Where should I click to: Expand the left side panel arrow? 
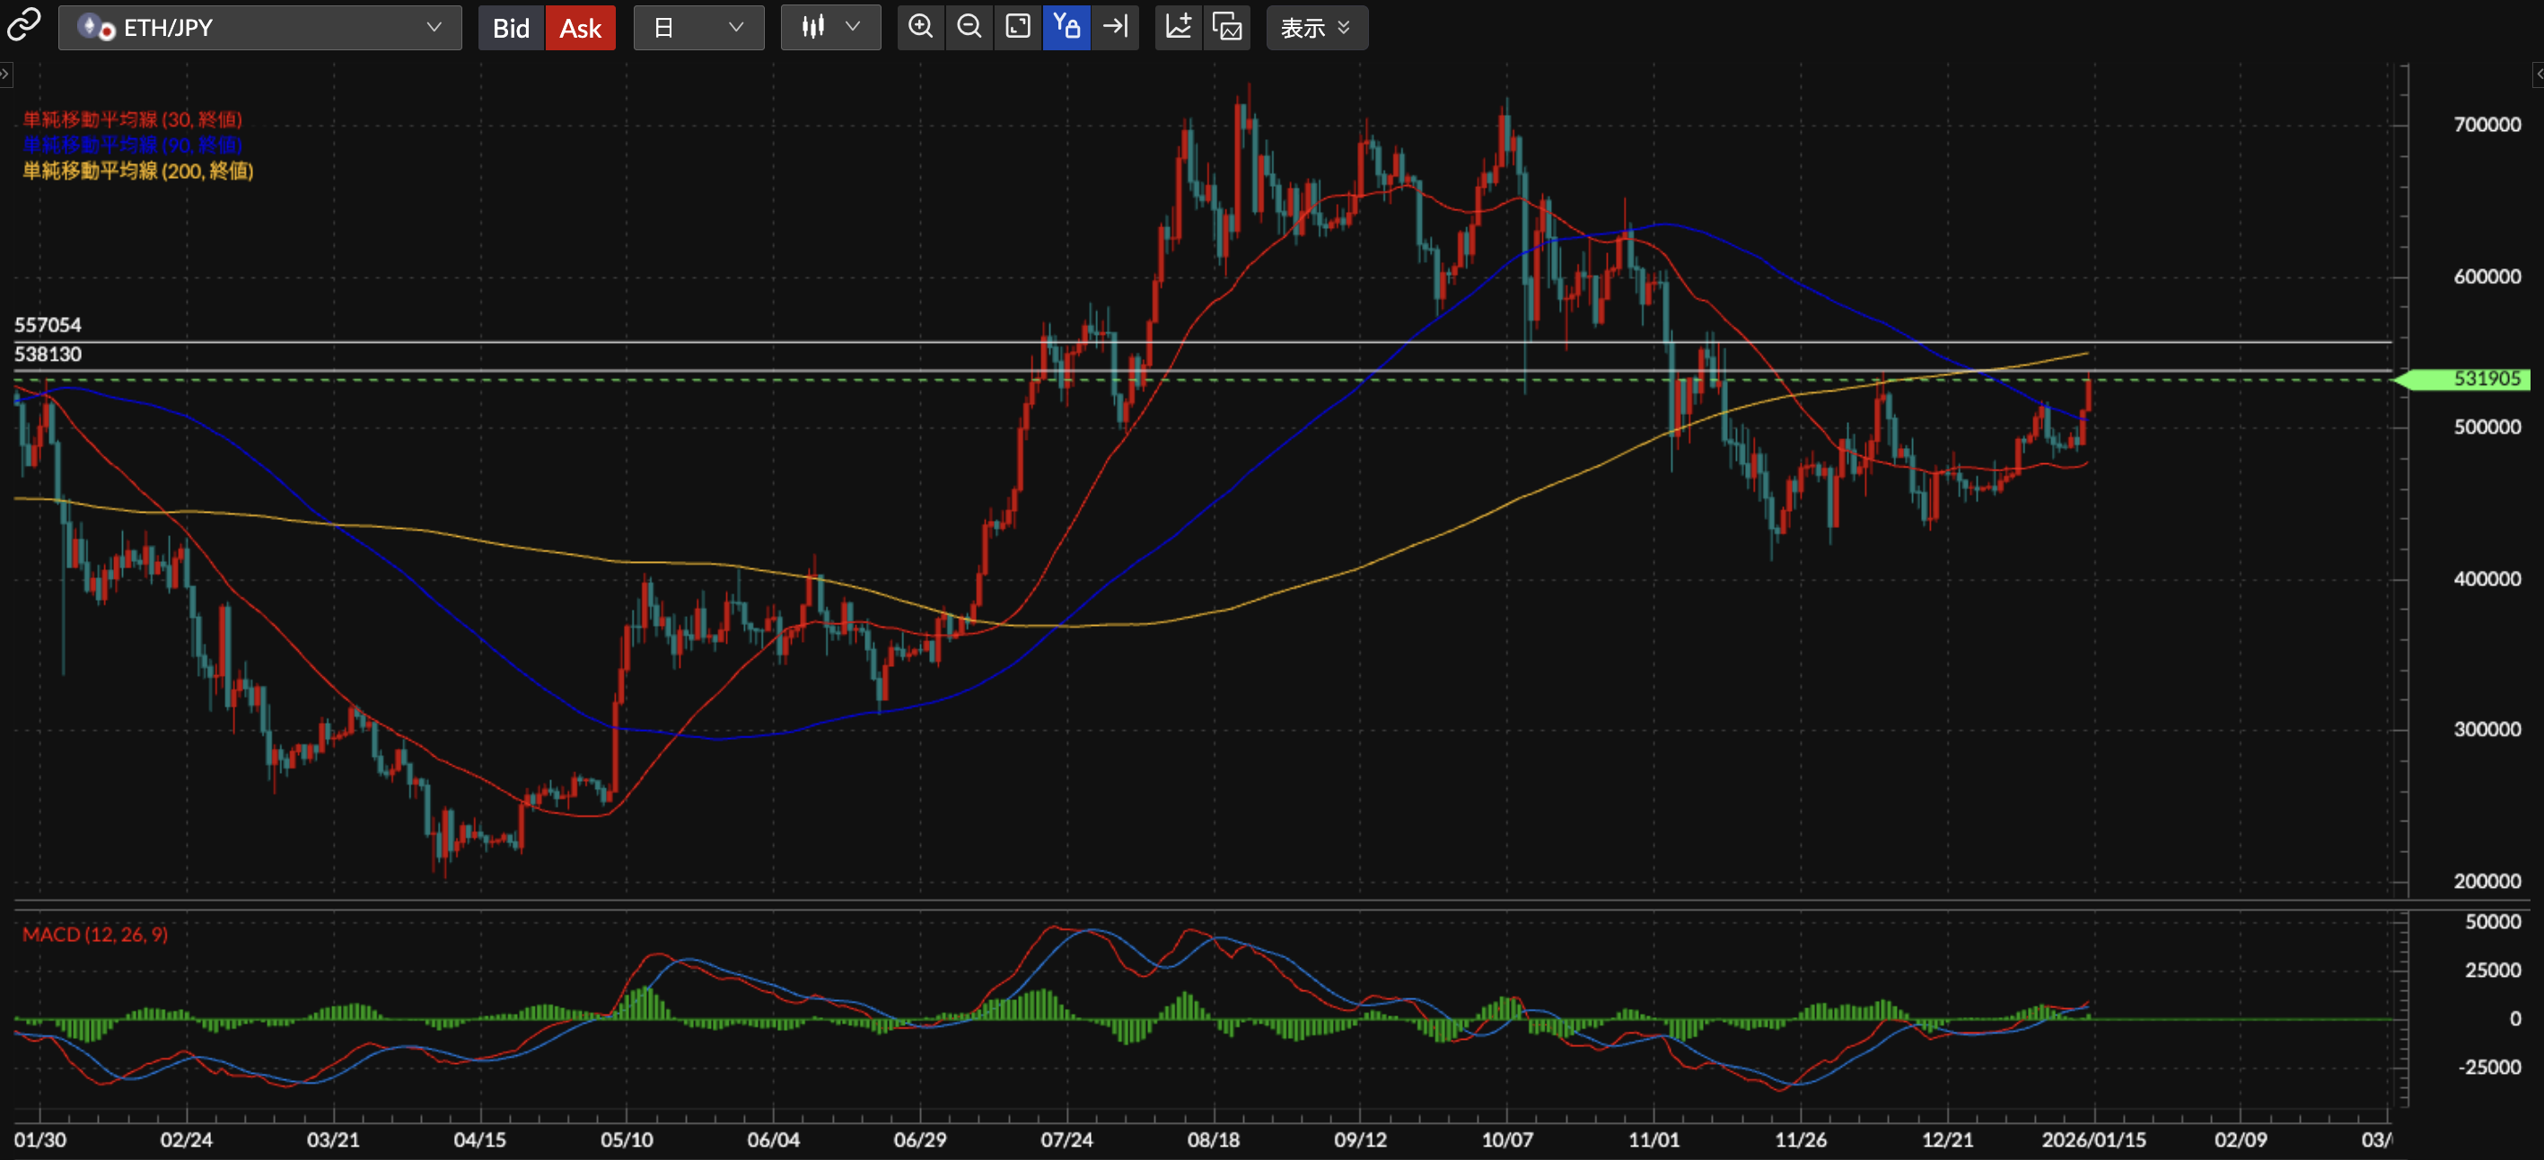point(6,75)
